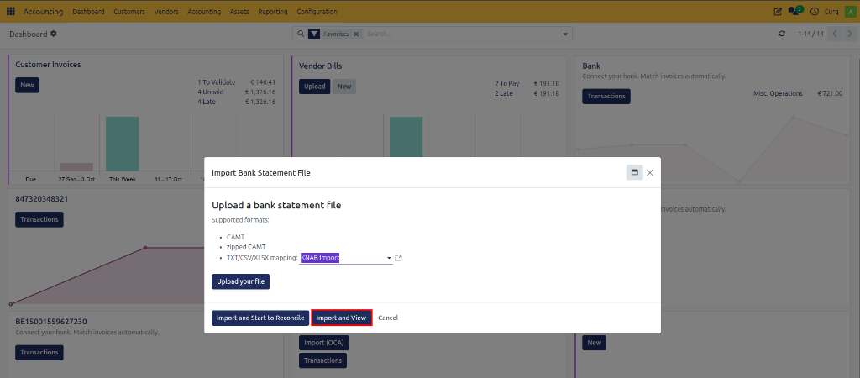The width and height of the screenshot is (860, 378).
Task: Click Import and View button
Action: (x=342, y=318)
